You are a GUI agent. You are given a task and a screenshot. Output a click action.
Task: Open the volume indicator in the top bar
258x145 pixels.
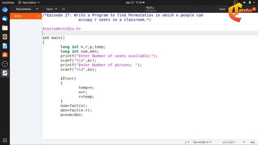[244, 2]
